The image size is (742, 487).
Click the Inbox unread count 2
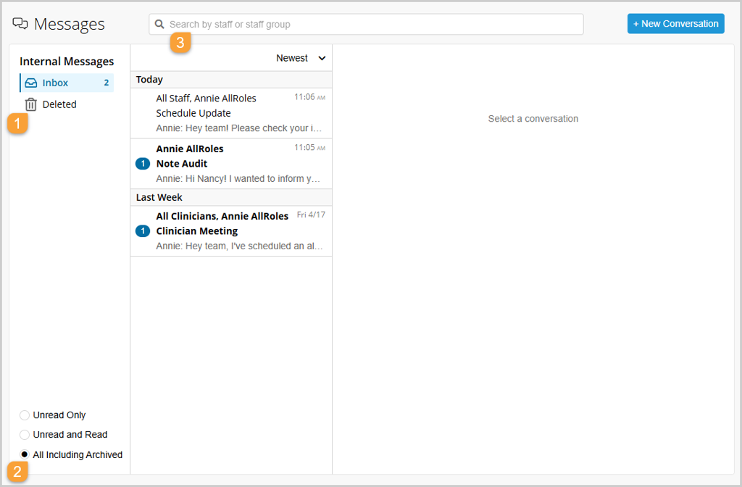[x=107, y=83]
